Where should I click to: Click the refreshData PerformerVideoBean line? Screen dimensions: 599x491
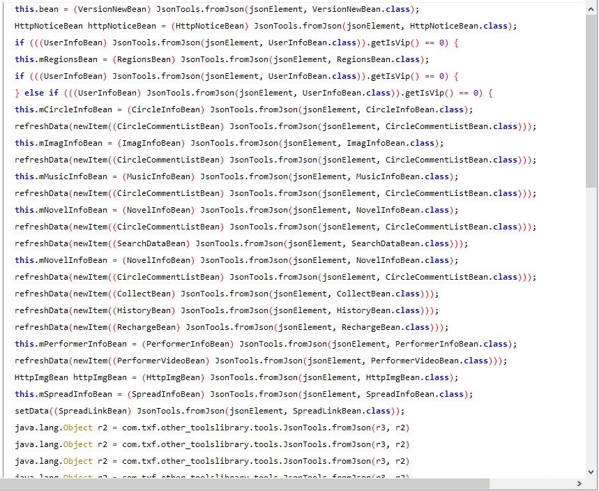point(261,361)
